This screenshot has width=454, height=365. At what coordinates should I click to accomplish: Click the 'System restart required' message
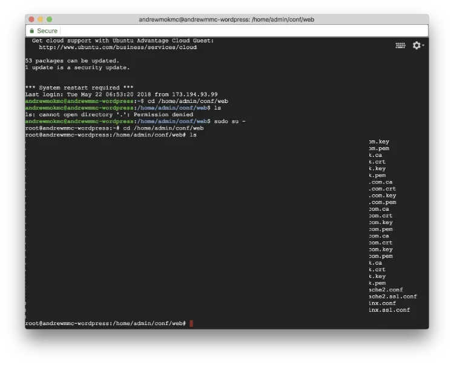79,88
